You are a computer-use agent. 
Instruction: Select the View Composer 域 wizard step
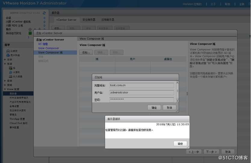pos(55,52)
